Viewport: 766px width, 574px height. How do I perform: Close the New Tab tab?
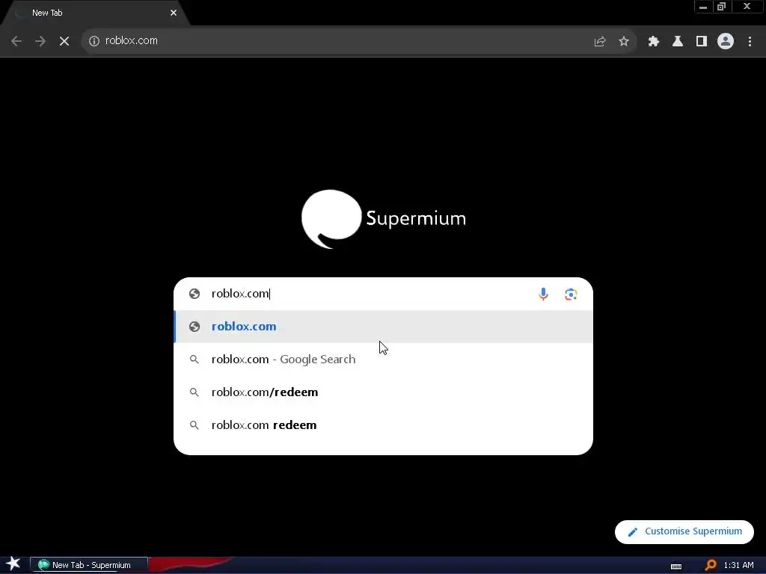(174, 13)
